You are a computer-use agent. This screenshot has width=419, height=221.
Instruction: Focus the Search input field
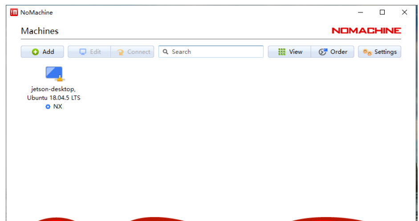[211, 52]
